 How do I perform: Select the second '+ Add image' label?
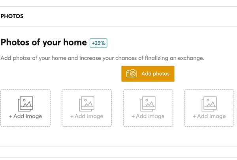[87, 116]
